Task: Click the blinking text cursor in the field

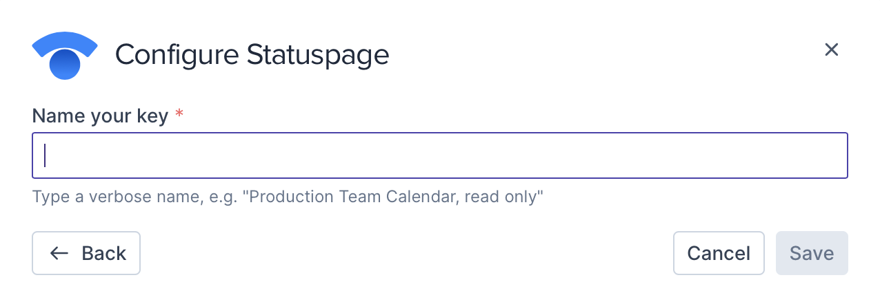Action: coord(45,155)
